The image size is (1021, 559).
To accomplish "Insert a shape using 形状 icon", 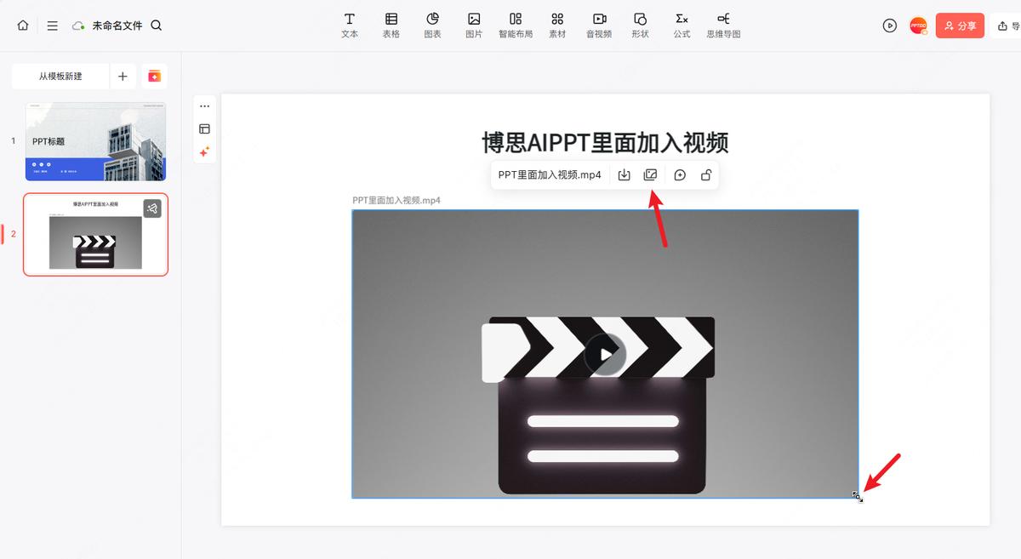I will [640, 23].
